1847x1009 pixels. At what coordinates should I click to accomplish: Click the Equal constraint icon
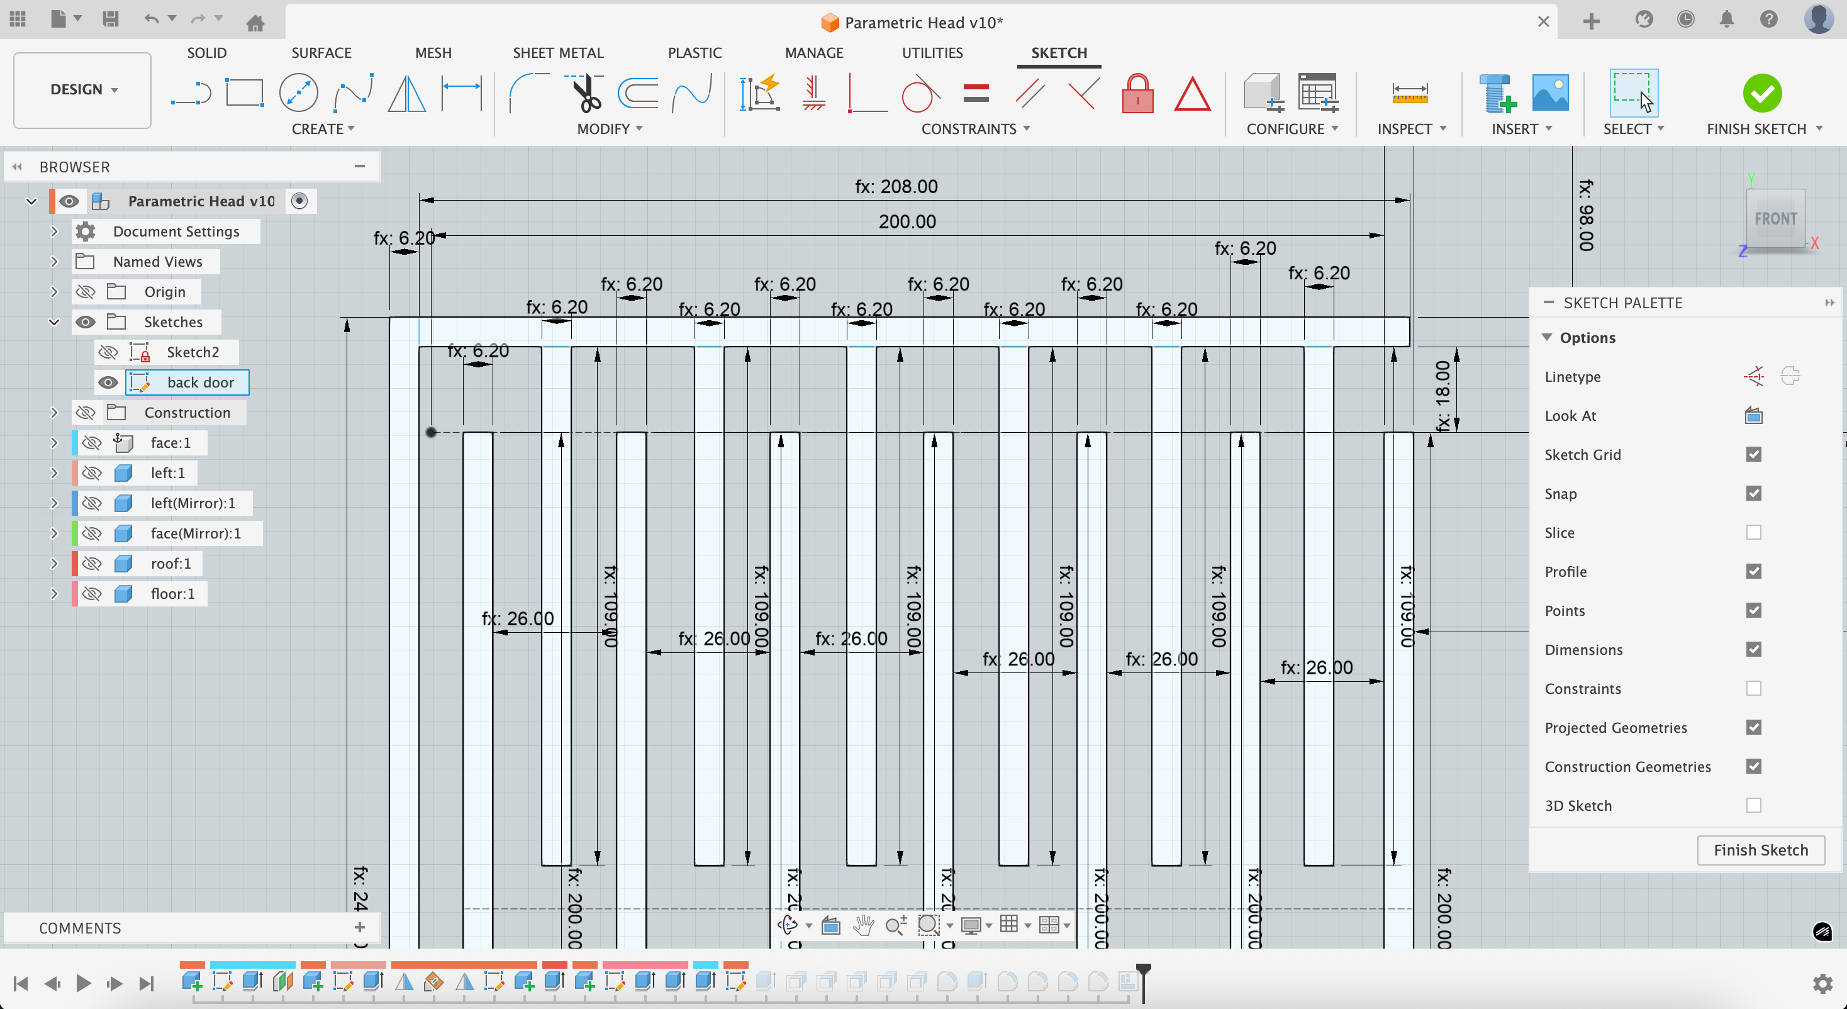point(976,93)
